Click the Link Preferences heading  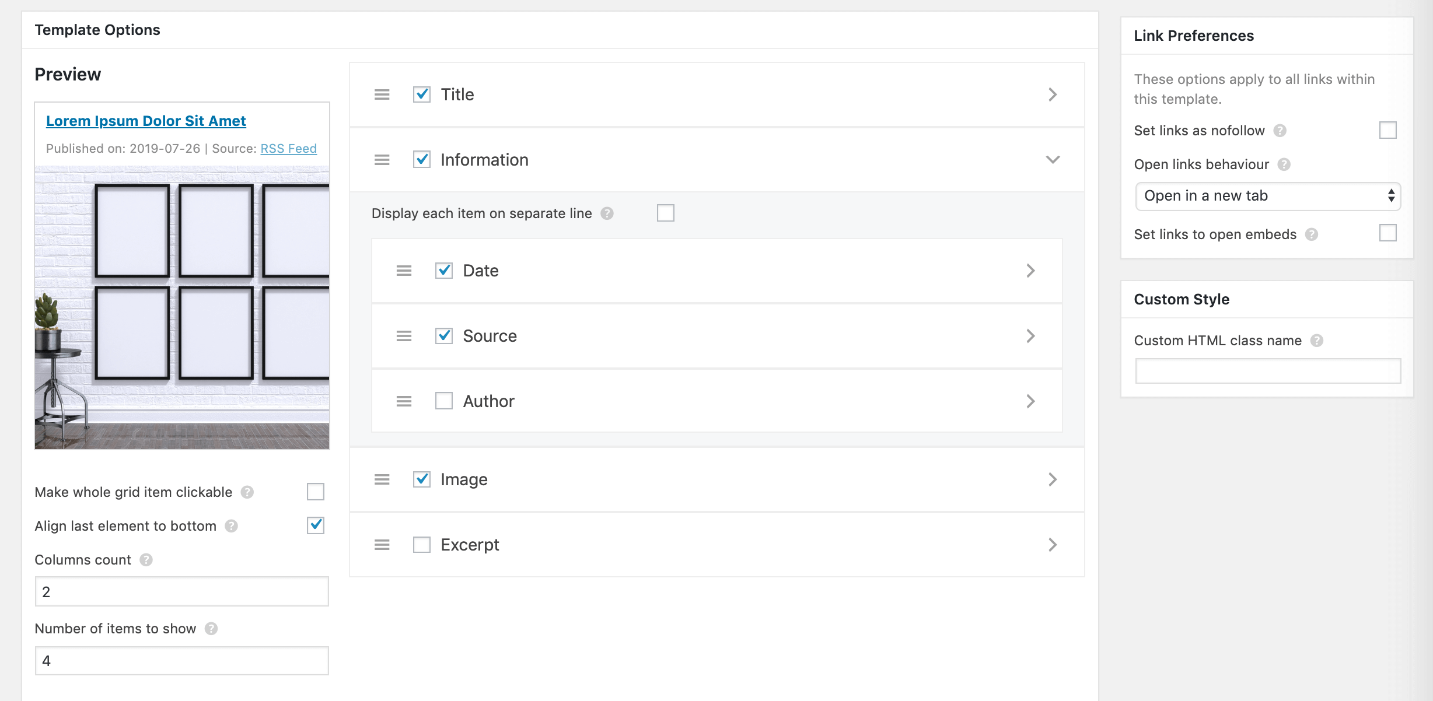tap(1194, 36)
